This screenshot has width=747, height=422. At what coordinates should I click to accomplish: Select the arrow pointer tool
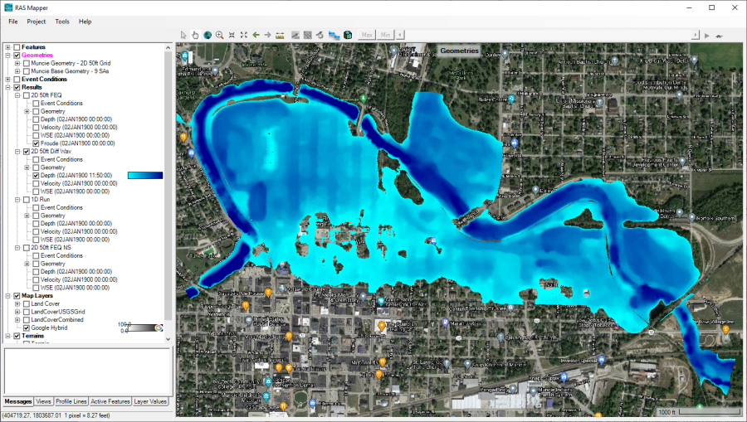(x=184, y=35)
